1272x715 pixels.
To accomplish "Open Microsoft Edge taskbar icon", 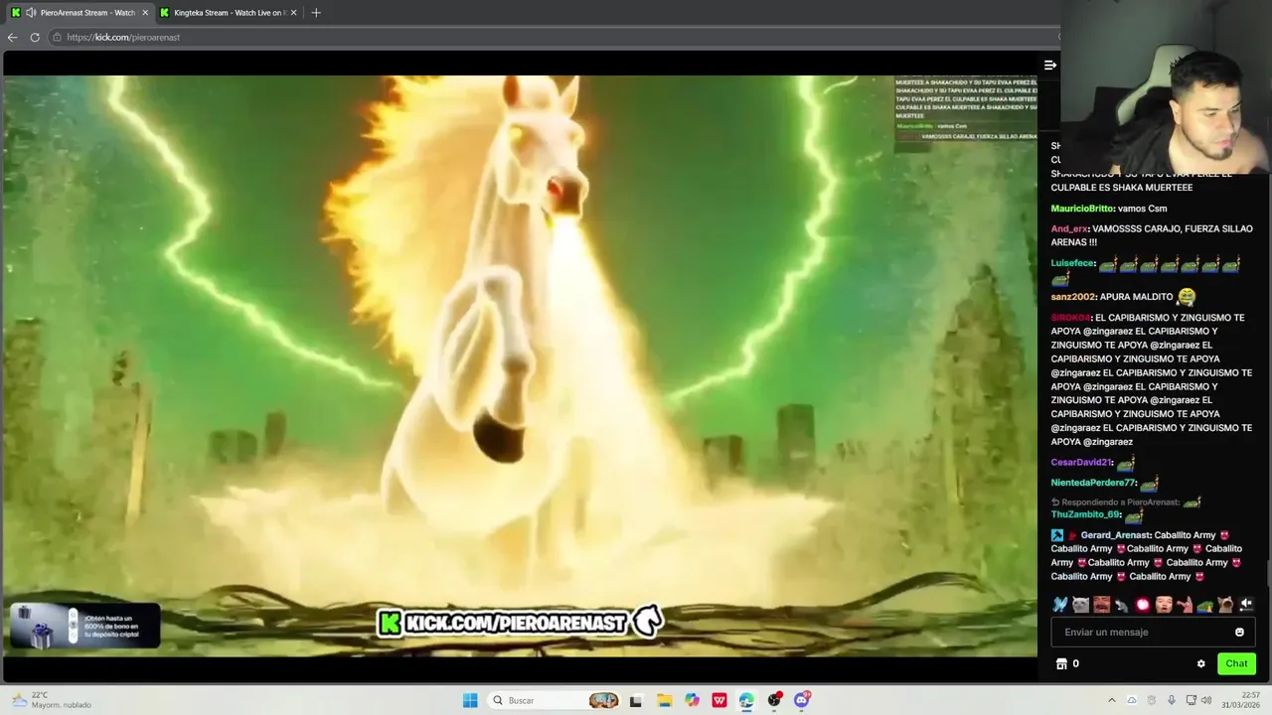I will pyautogui.click(x=746, y=700).
